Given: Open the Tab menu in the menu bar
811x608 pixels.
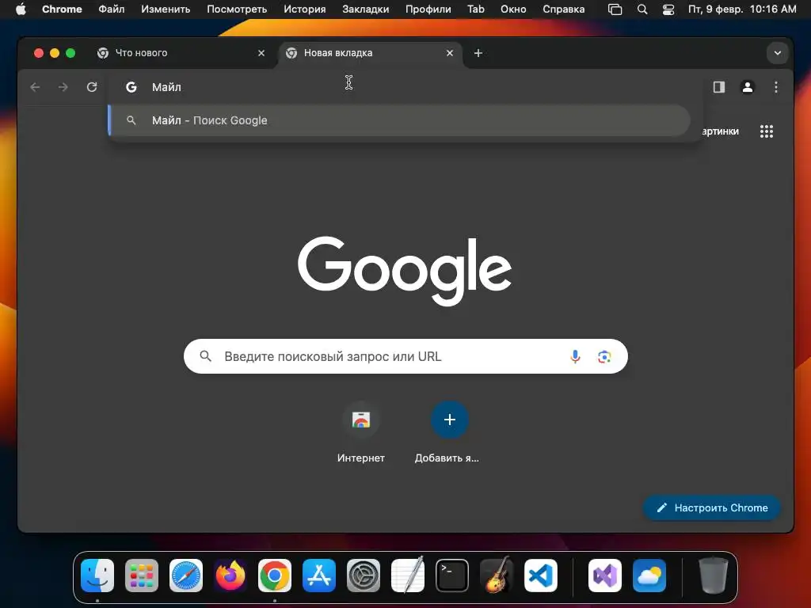Looking at the screenshot, I should pos(476,9).
